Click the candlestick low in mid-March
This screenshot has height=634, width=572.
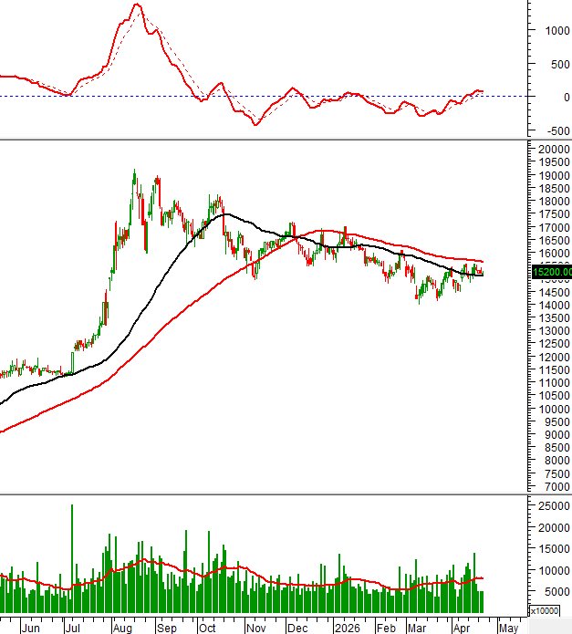(418, 300)
